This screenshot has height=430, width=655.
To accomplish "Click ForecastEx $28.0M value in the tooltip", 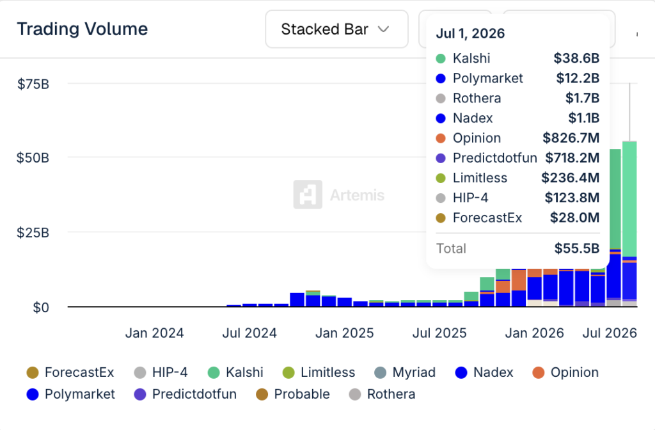I will click(575, 218).
